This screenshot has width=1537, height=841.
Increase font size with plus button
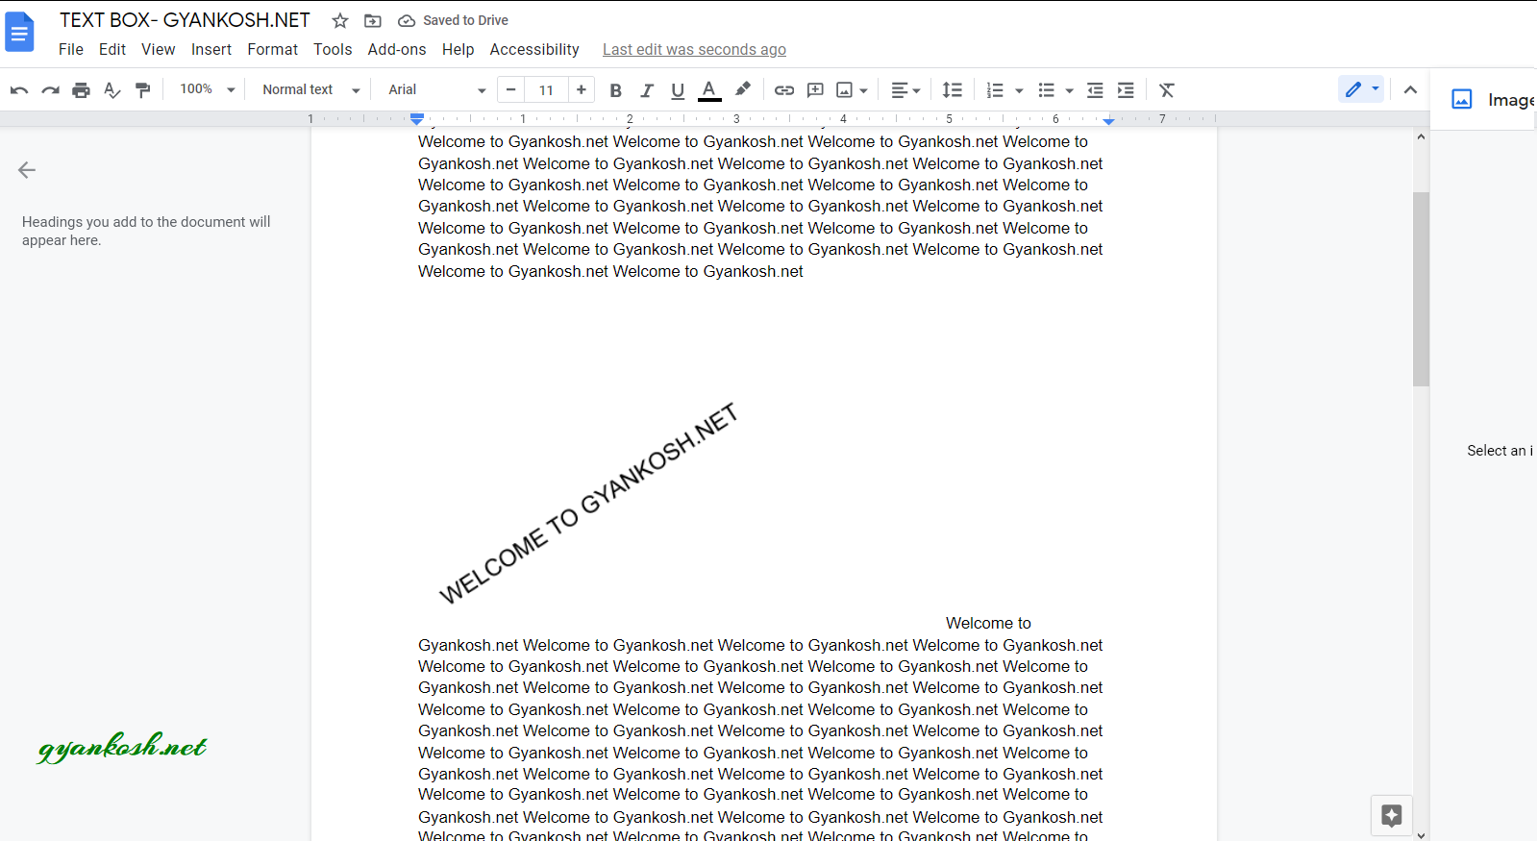coord(582,89)
